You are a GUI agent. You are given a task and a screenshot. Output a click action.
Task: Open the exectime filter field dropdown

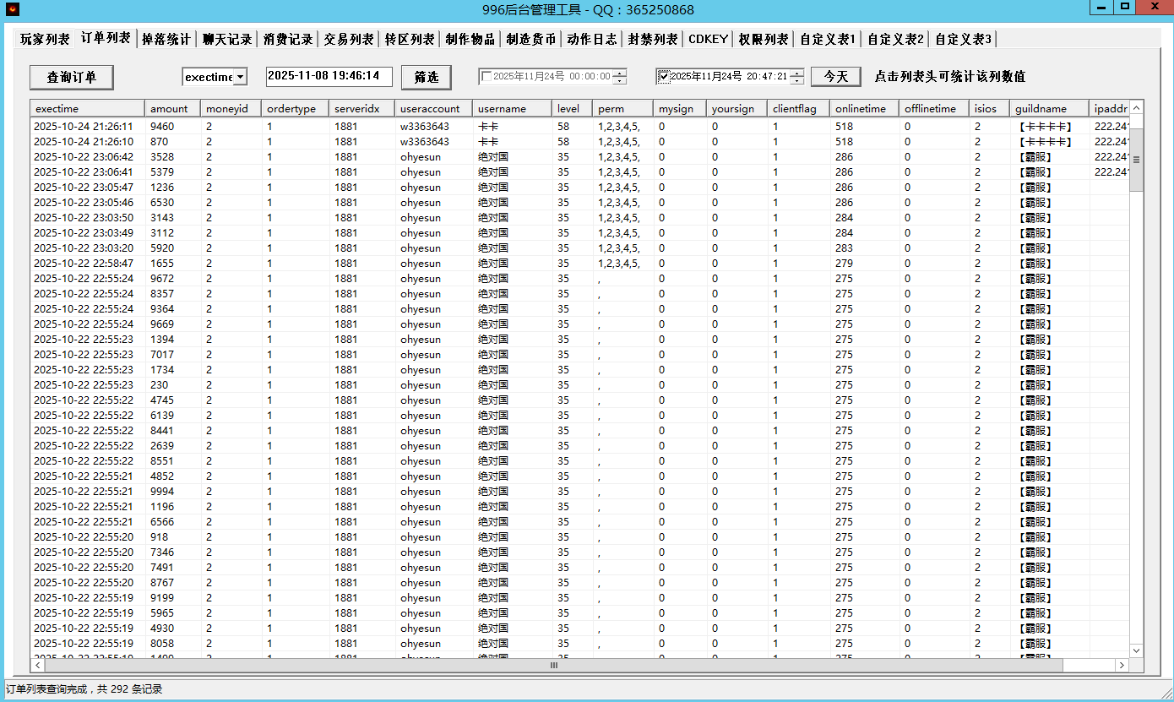(x=241, y=77)
